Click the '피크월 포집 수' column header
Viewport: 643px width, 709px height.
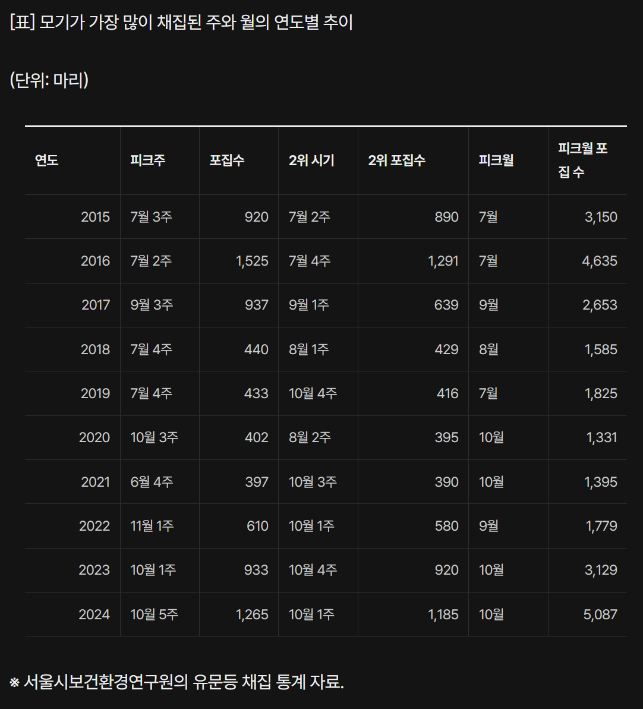click(582, 160)
